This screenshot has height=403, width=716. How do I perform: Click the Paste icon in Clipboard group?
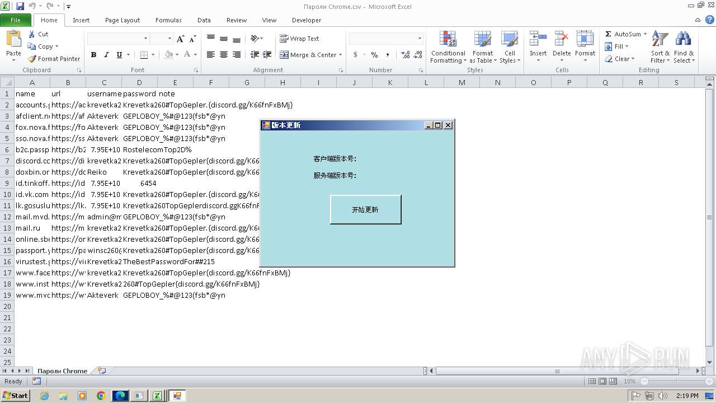13,39
